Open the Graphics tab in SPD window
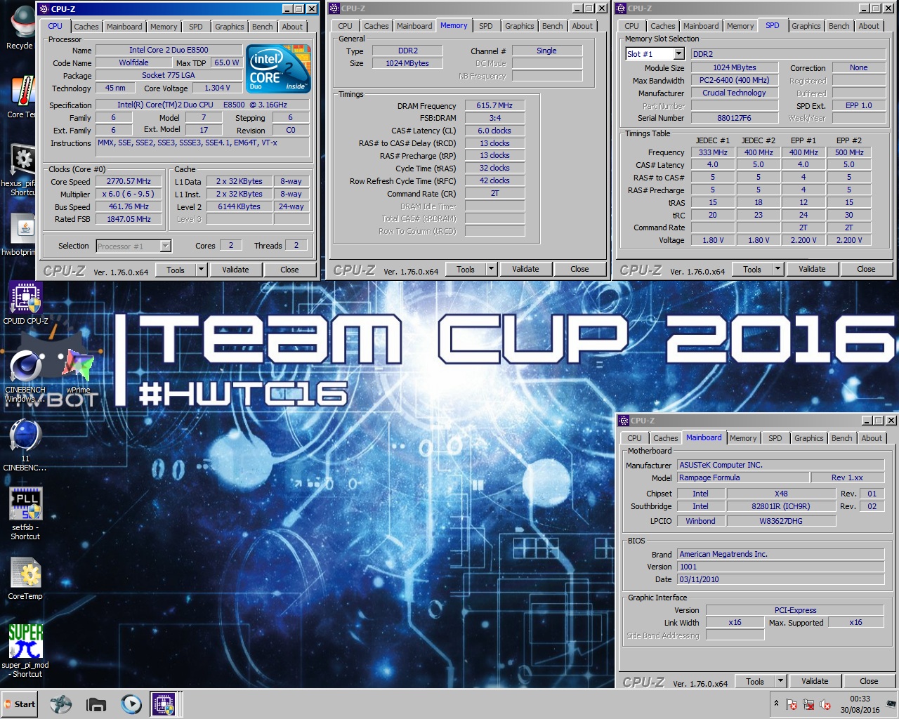 (x=806, y=26)
